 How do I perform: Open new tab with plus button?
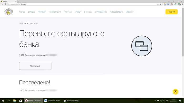[18, 1]
